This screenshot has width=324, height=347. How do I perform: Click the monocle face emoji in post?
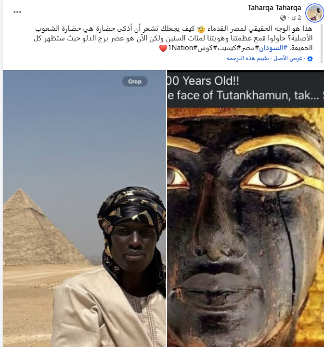pos(201,29)
